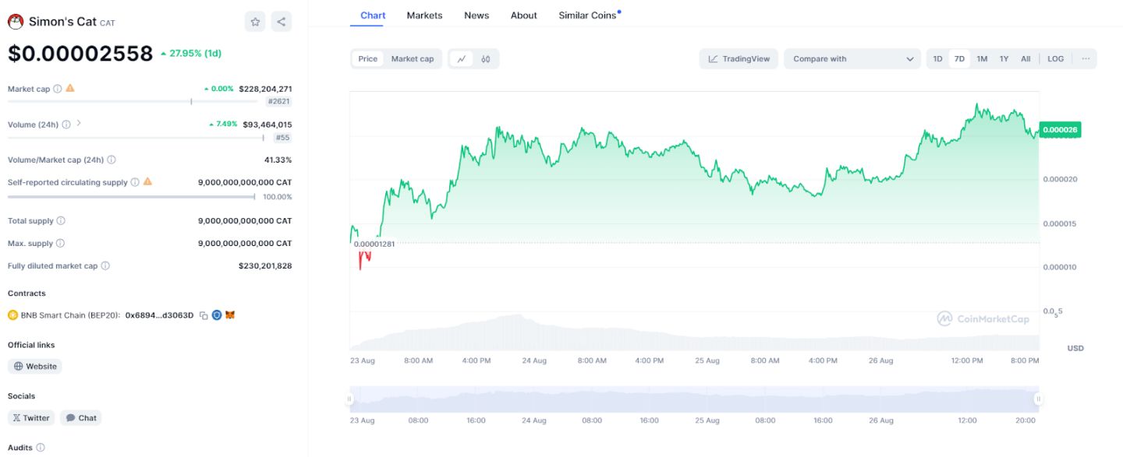Select the line chart icon
The height and width of the screenshot is (457, 1123).
[462, 59]
